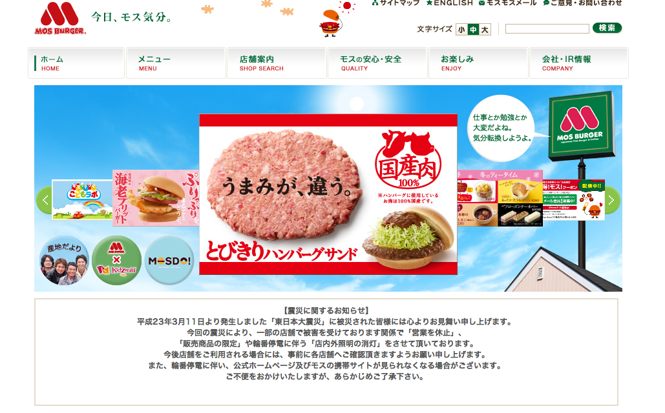This screenshot has height=413, width=665.
Task: Click the burger mascot character in the header
Action: (331, 23)
